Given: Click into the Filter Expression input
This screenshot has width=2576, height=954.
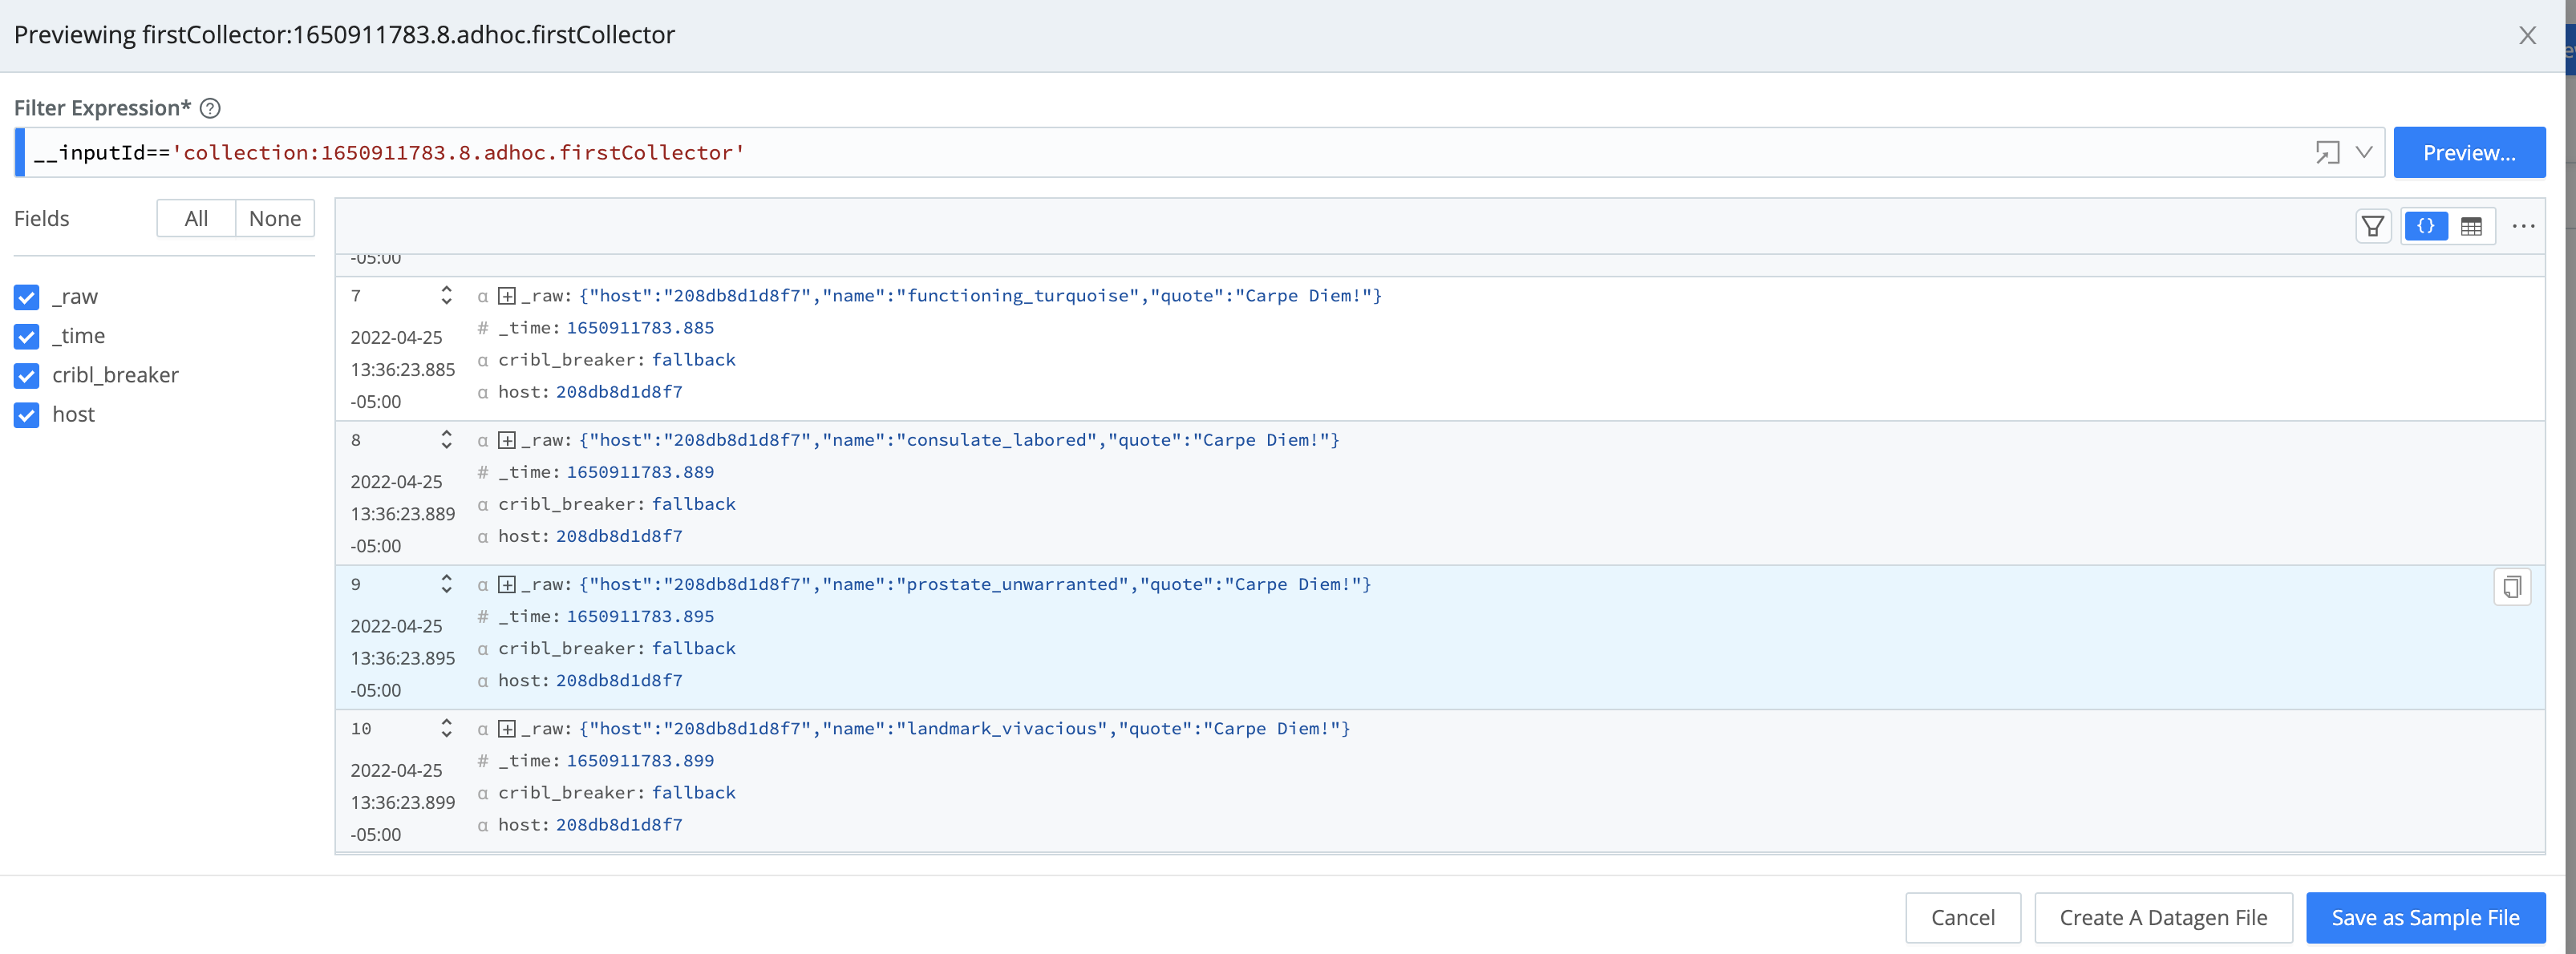Looking at the screenshot, I should point(1100,153).
